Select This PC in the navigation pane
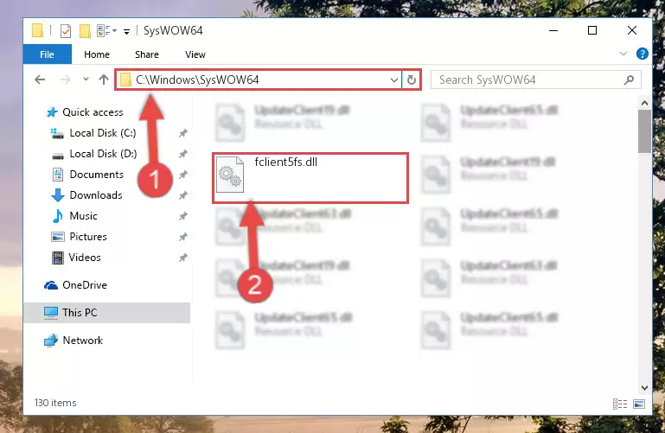 click(x=80, y=313)
